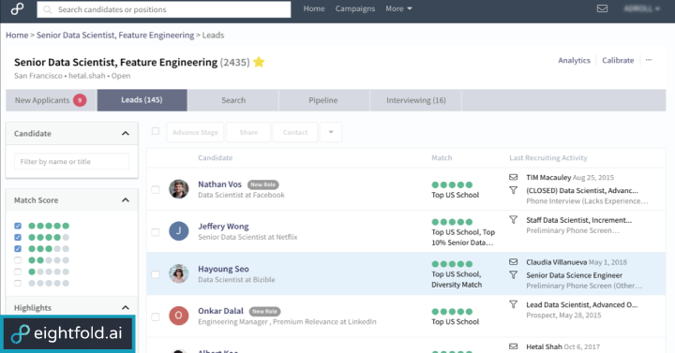Screen dimensions: 675x353
Task: Focus the search candidates or positions field
Action: (164, 9)
